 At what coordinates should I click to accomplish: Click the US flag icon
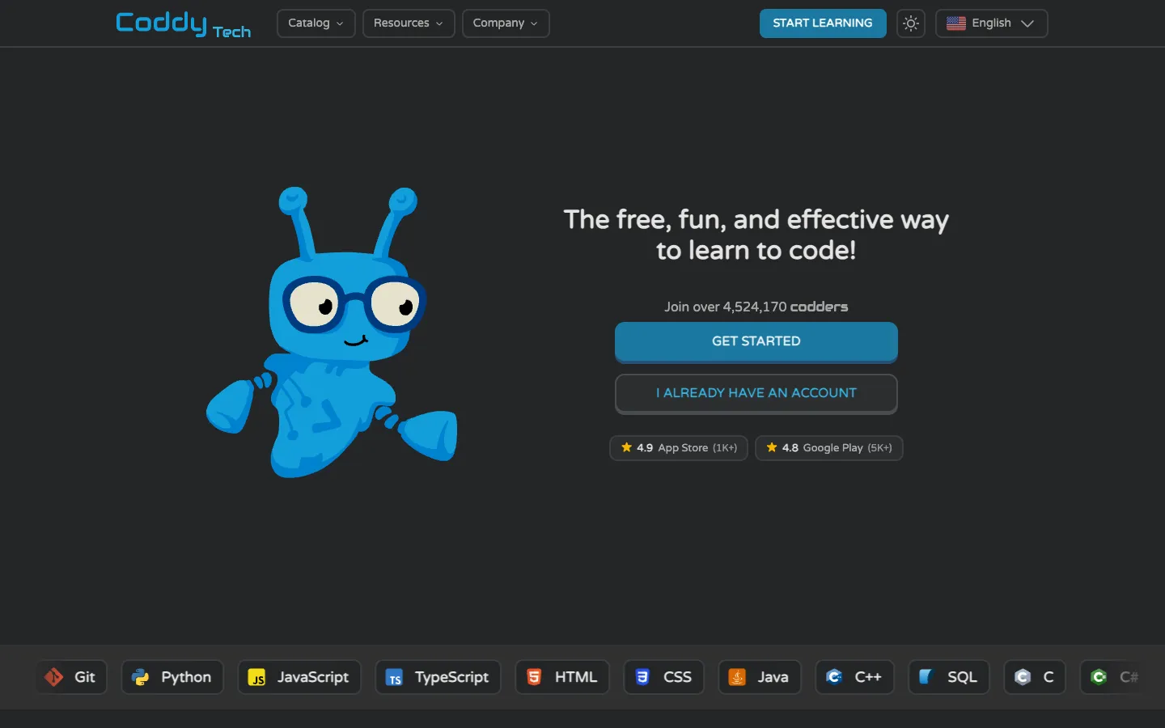[956, 23]
